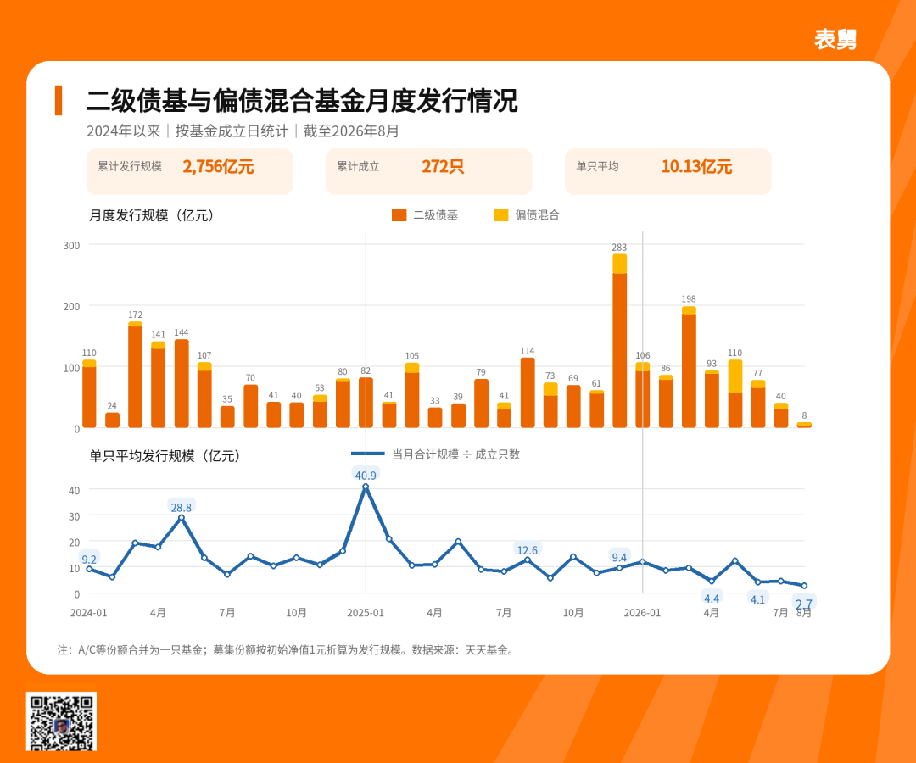The height and width of the screenshot is (763, 916).
Task: Select the bar value label 80
Action: pos(343,371)
